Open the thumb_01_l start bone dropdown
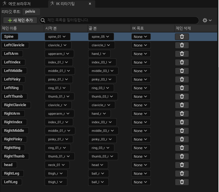This screenshot has width=219, height=192. pyautogui.click(x=59, y=96)
